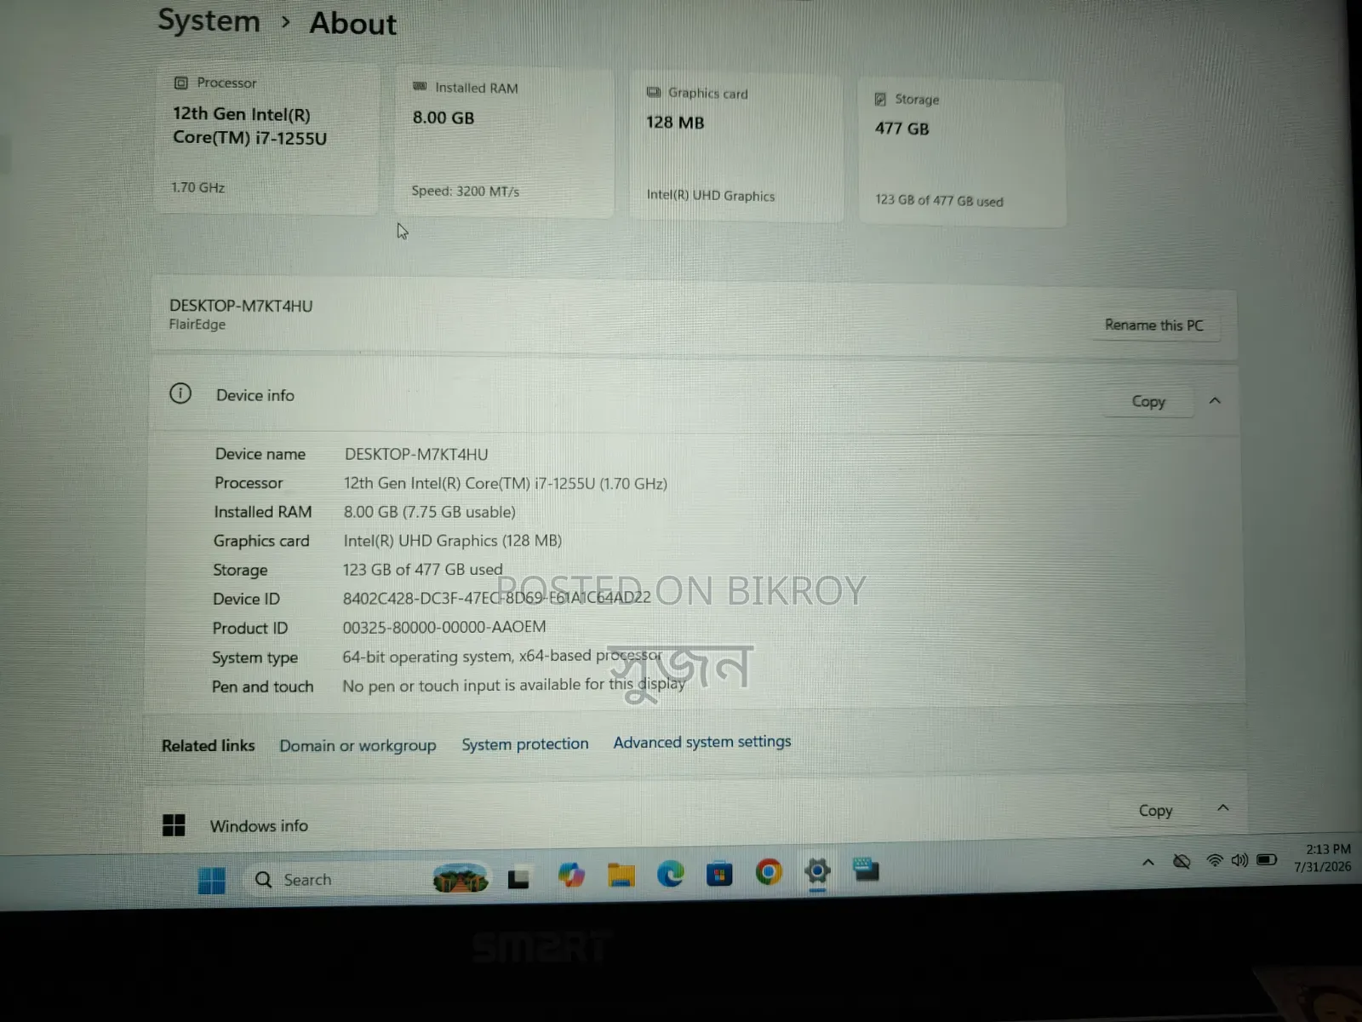Click the Storage card icon
1362x1022 pixels.
[x=880, y=99]
